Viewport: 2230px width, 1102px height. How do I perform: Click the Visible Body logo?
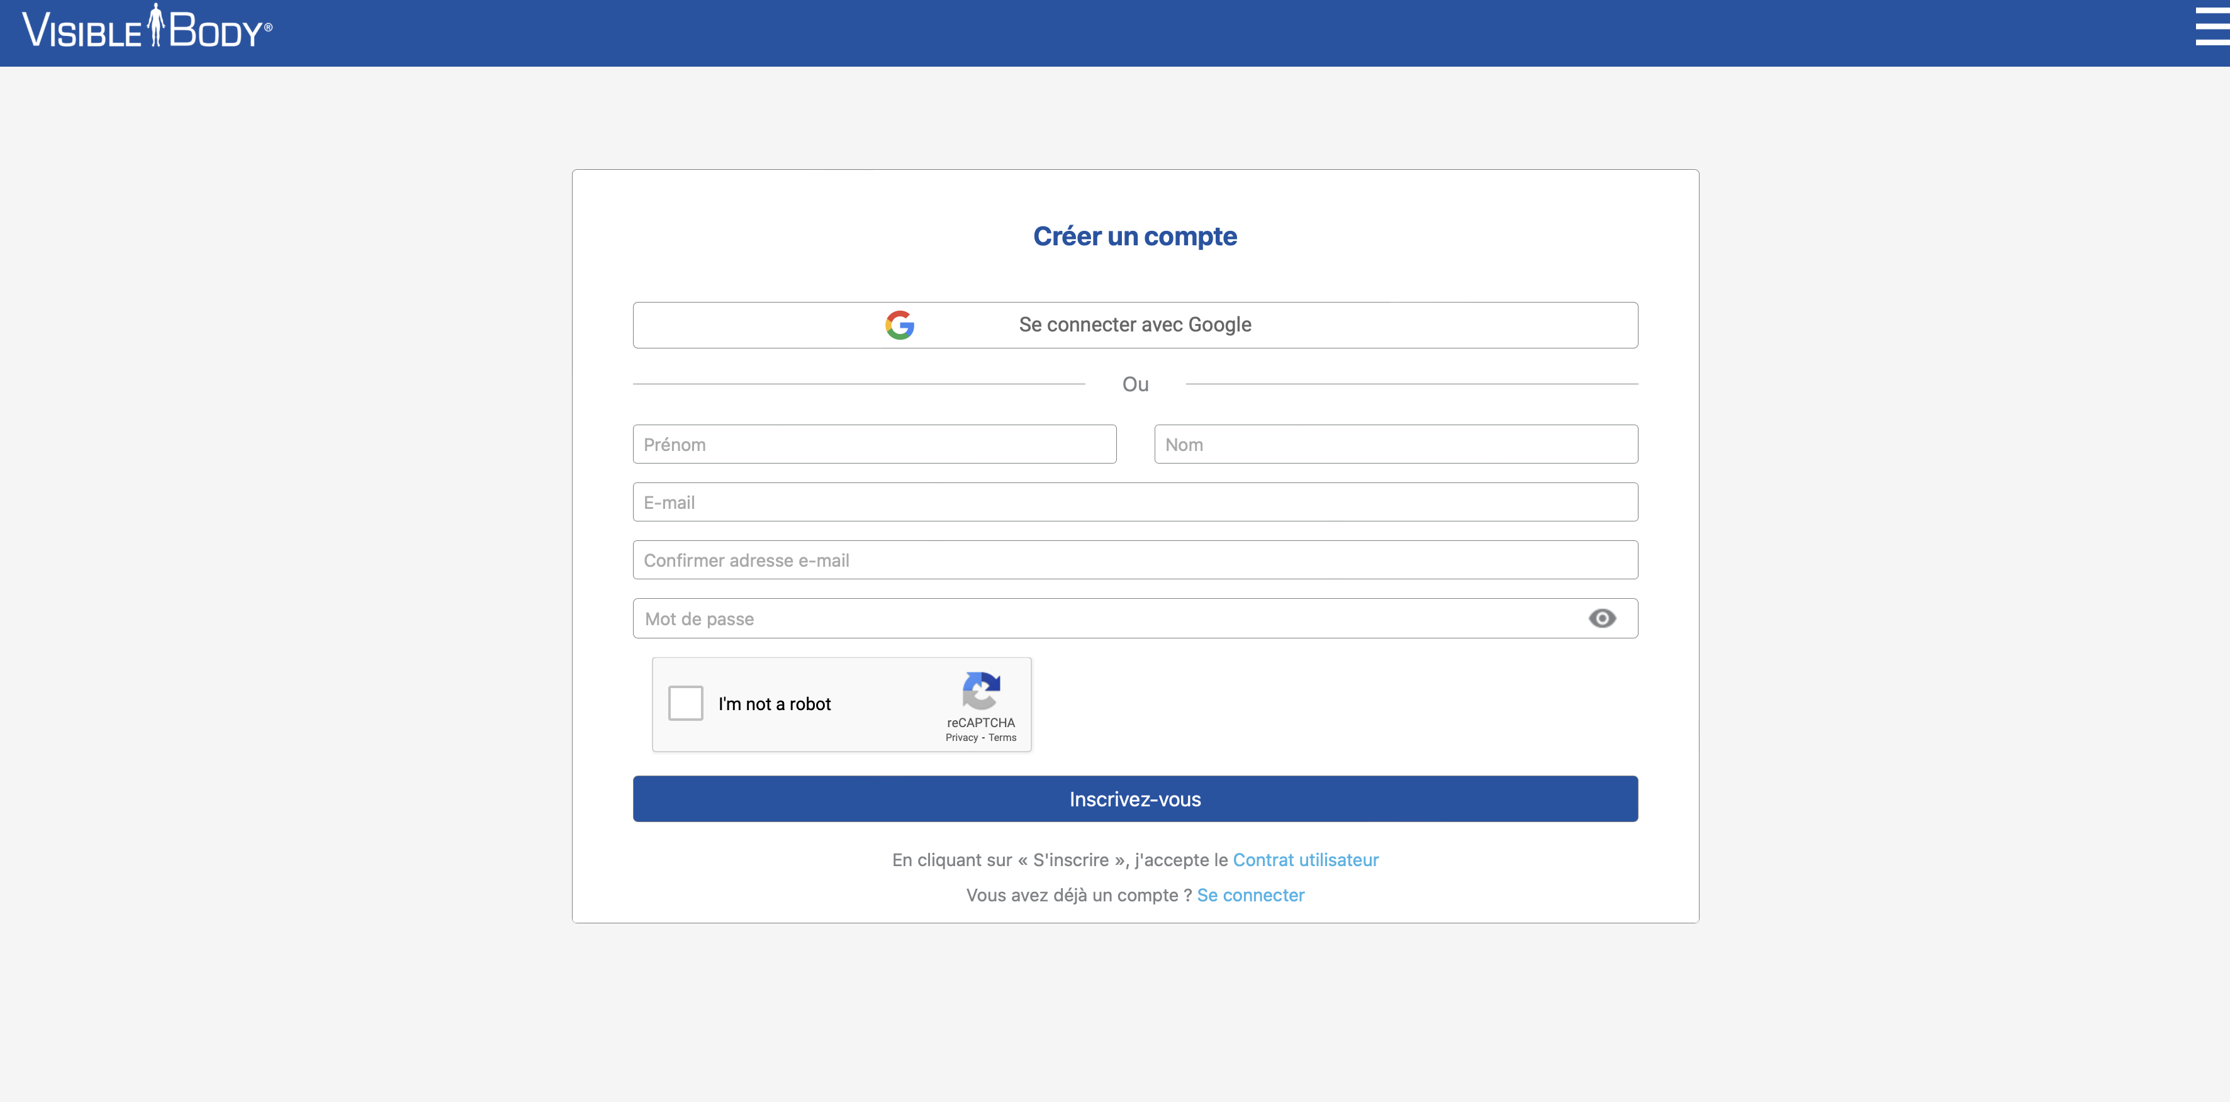click(147, 26)
